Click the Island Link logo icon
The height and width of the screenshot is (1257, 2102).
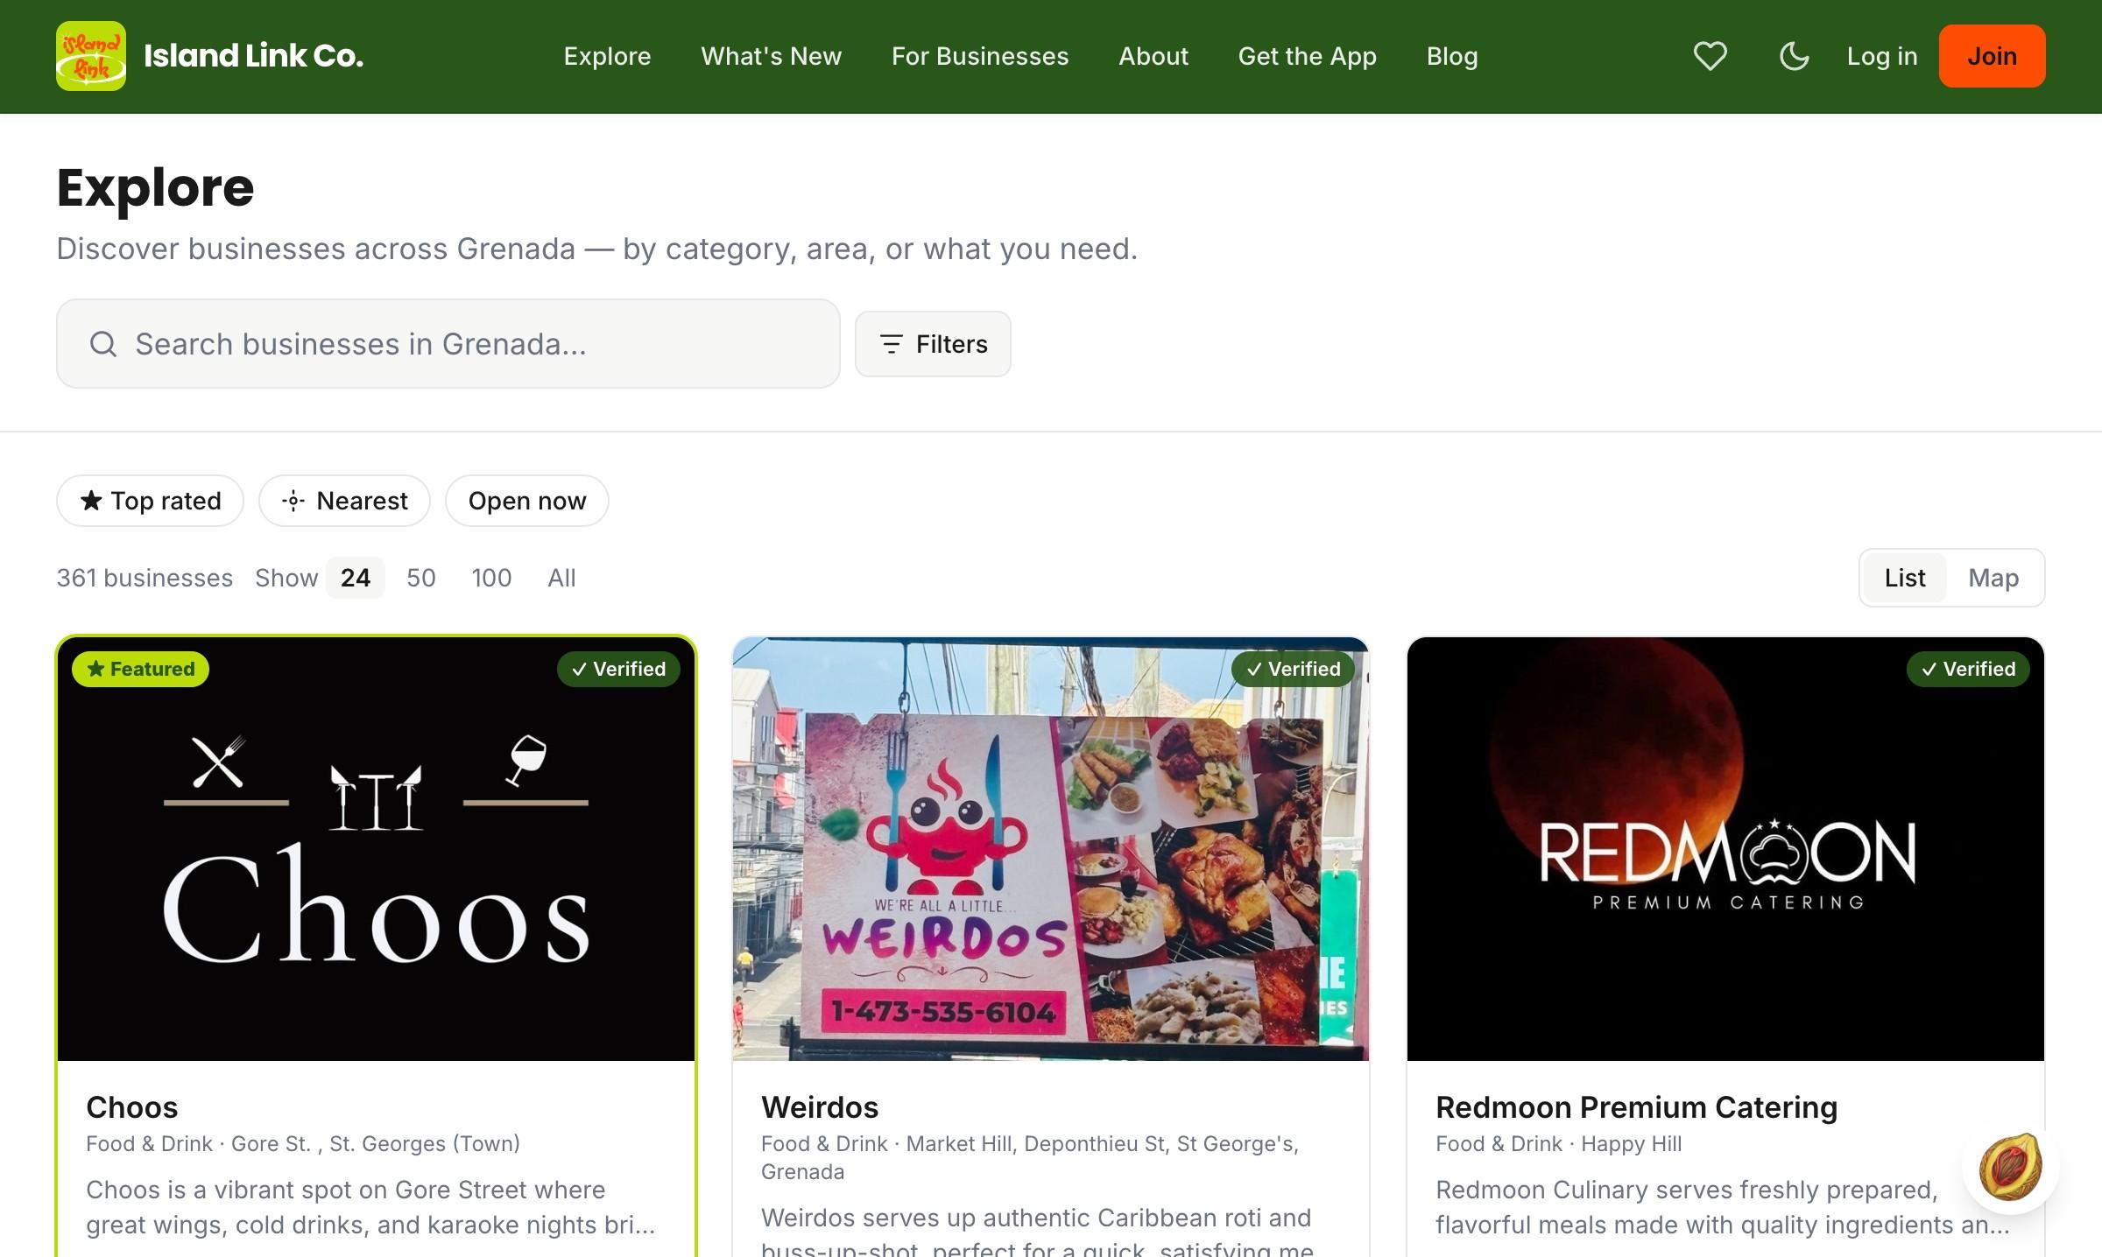click(91, 56)
